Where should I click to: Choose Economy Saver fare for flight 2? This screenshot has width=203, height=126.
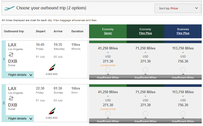[x=108, y=114]
